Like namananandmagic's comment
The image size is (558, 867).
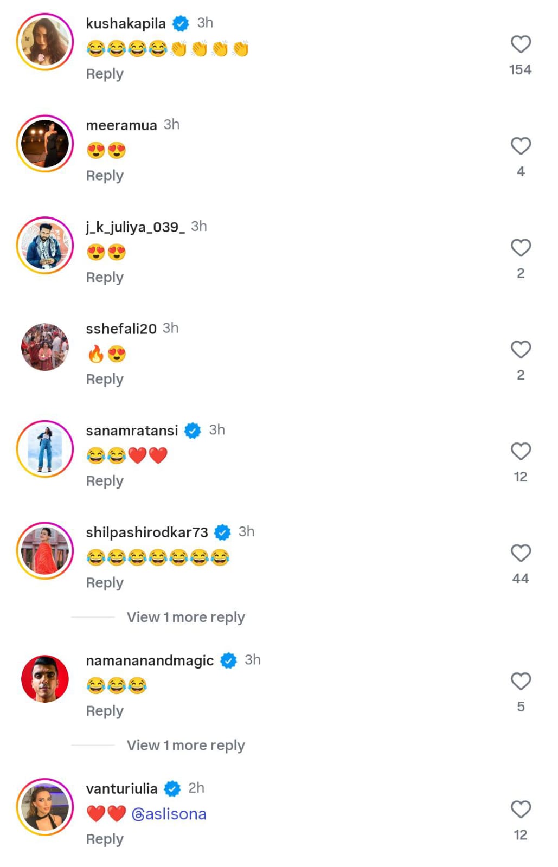(x=521, y=681)
